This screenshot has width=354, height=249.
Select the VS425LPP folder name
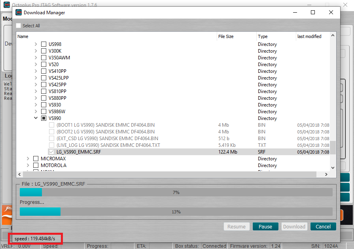[x=59, y=78]
